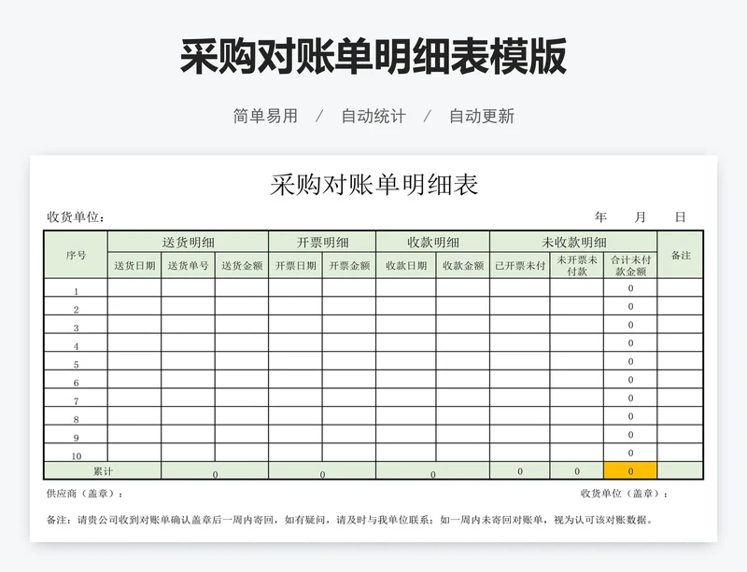Image resolution: width=747 pixels, height=572 pixels.
Task: Select the 开票明细 group header
Action: pyautogui.click(x=322, y=242)
